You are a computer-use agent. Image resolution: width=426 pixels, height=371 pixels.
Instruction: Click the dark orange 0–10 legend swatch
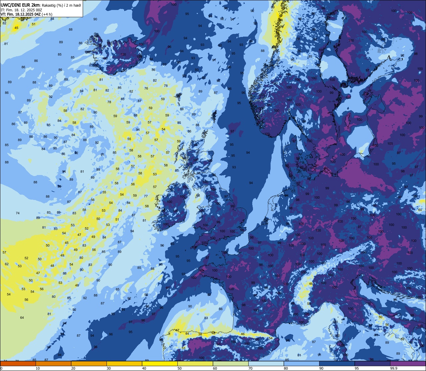18,363
